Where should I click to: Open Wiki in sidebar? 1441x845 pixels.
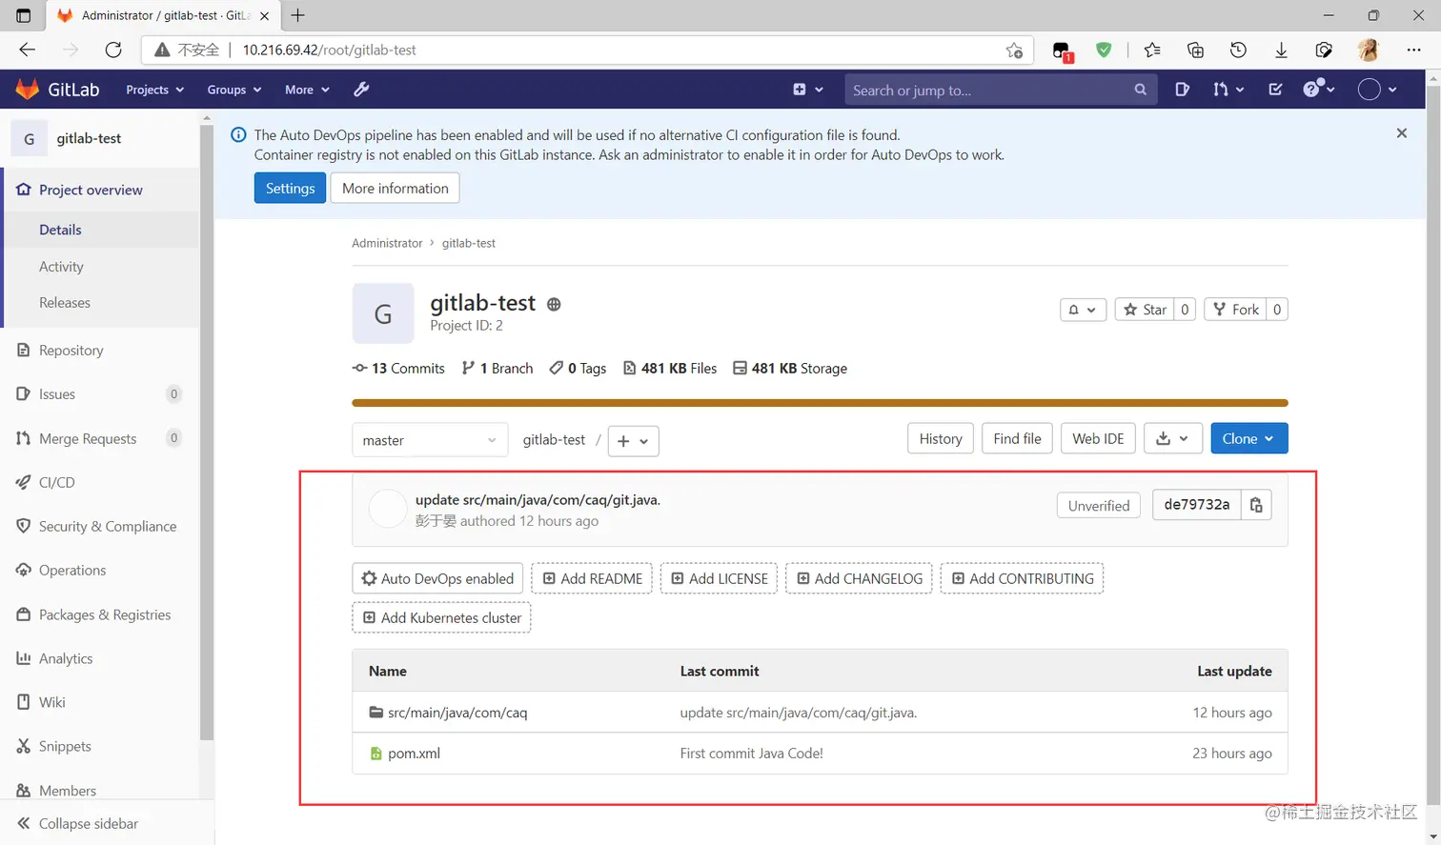tap(52, 702)
